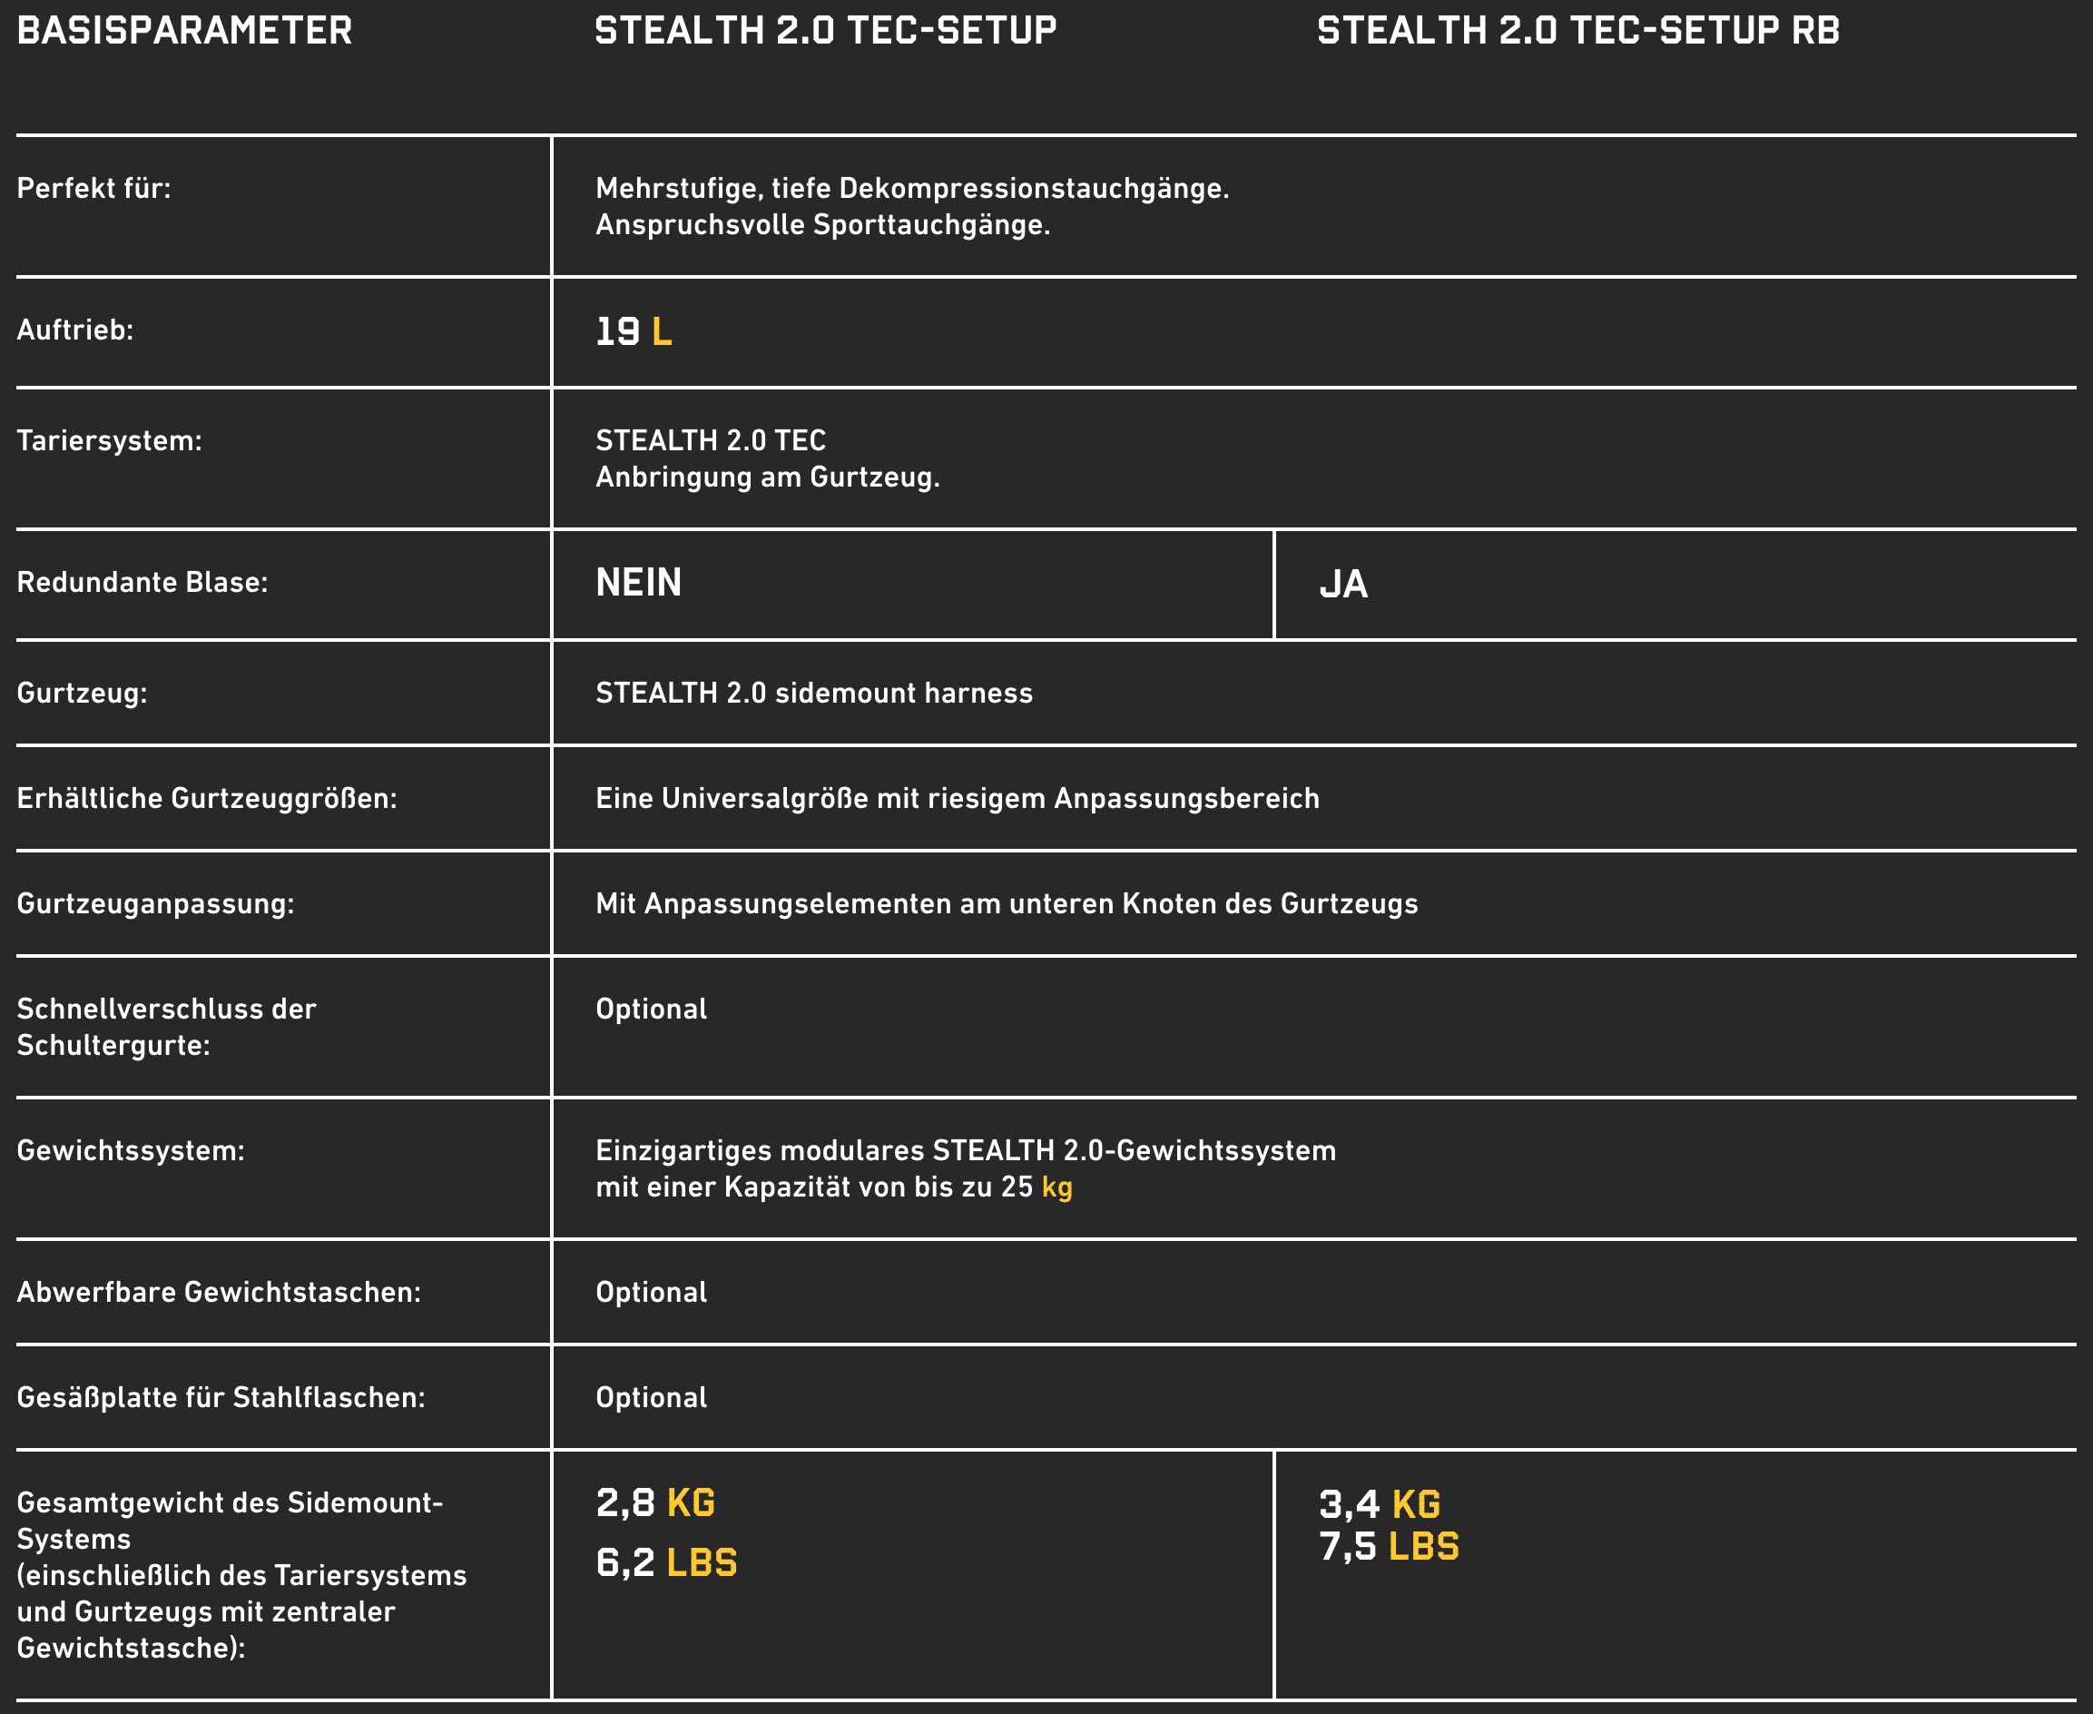Click 'Erhältliche Gurtzeuggrößen:' row label

tap(206, 798)
